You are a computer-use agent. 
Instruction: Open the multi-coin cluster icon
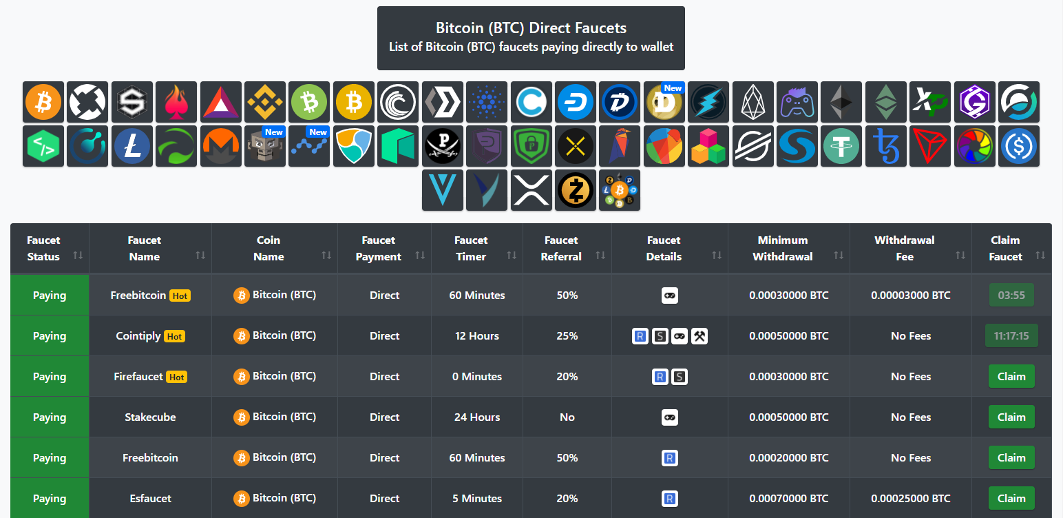(620, 190)
